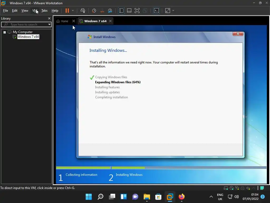Open the File menu
The width and height of the screenshot is (270, 203).
pyautogui.click(x=6, y=11)
